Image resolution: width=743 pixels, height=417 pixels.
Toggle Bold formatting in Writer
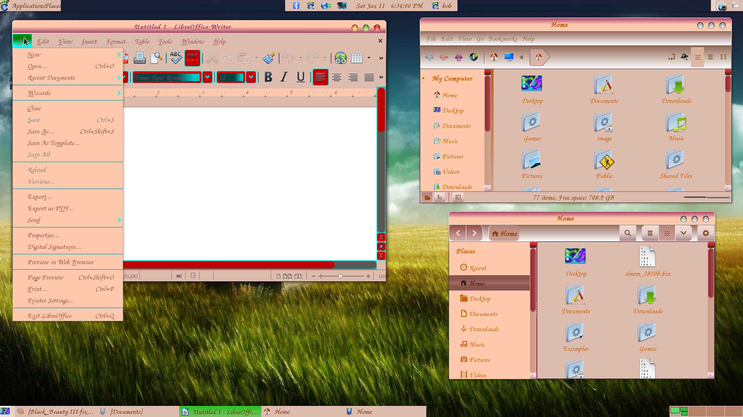coord(268,77)
